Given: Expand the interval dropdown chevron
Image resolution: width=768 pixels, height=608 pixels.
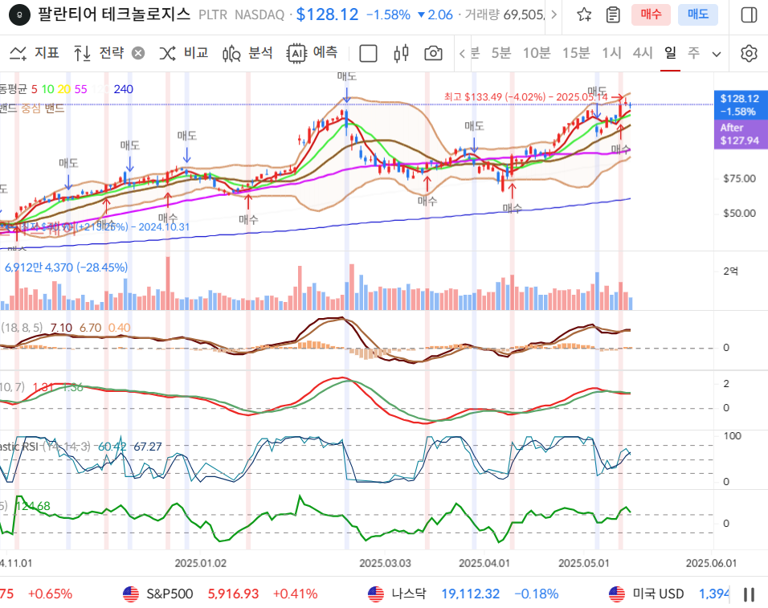Looking at the screenshot, I should click(x=717, y=54).
